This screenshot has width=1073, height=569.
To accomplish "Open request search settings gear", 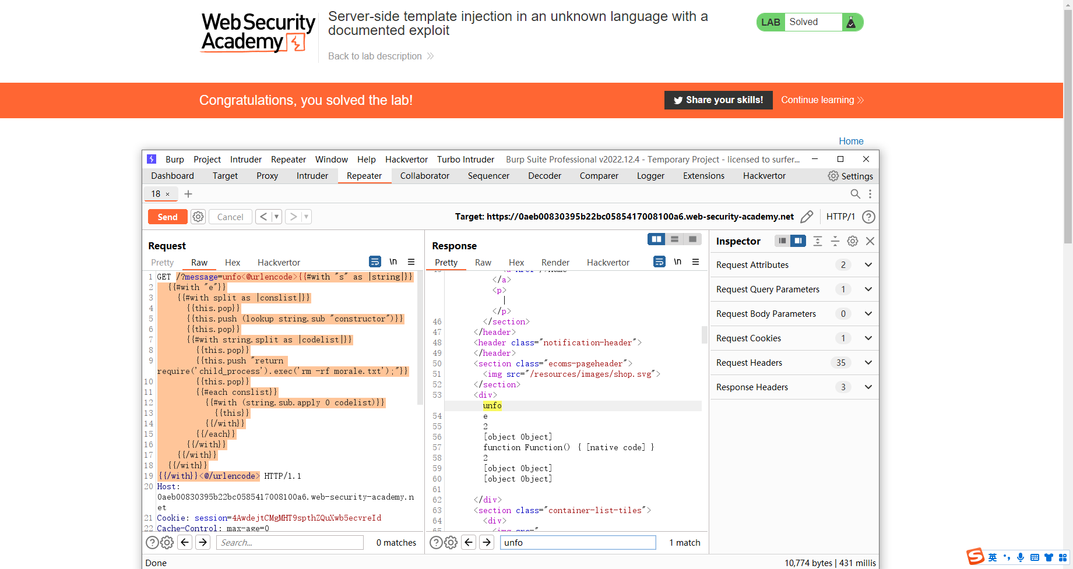I will coord(167,543).
